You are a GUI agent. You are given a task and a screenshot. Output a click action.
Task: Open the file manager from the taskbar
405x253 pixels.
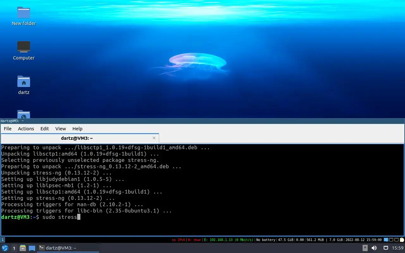tap(23, 248)
